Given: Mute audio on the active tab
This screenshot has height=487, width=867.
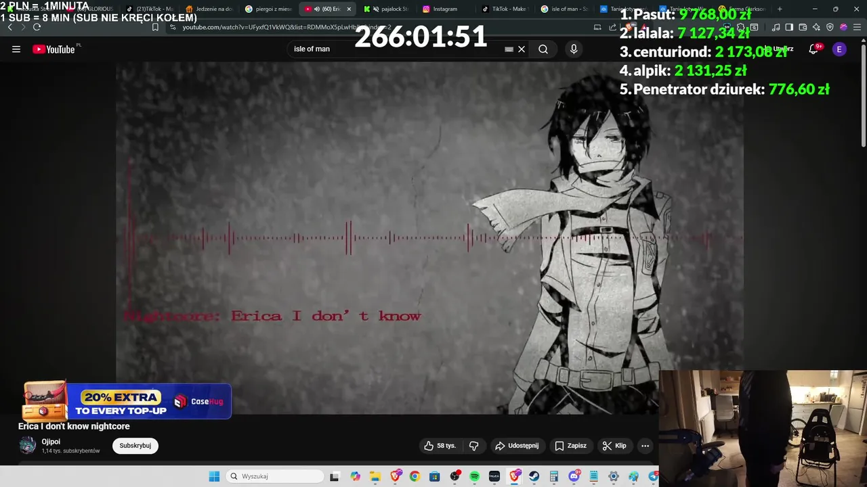Looking at the screenshot, I should tap(317, 9).
